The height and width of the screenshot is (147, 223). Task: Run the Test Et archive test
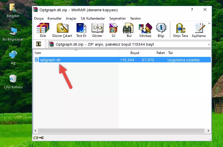(81, 30)
